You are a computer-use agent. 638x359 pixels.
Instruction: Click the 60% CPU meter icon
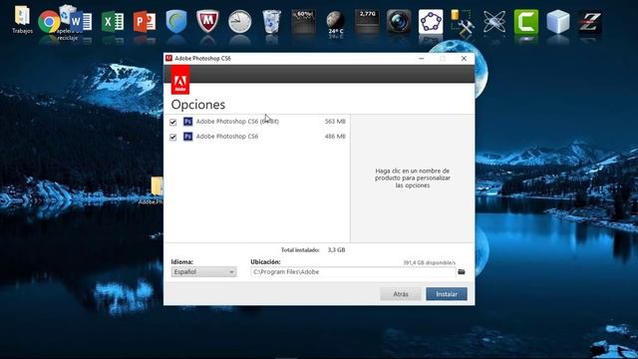click(303, 22)
